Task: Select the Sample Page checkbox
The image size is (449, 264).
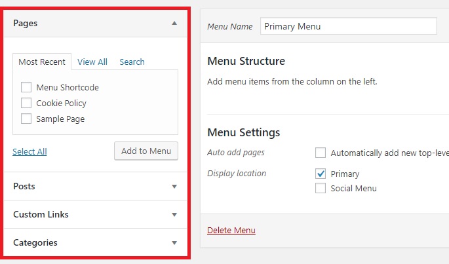Action: click(26, 119)
